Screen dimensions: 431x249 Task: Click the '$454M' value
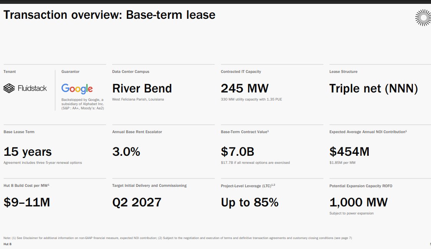(x=349, y=152)
